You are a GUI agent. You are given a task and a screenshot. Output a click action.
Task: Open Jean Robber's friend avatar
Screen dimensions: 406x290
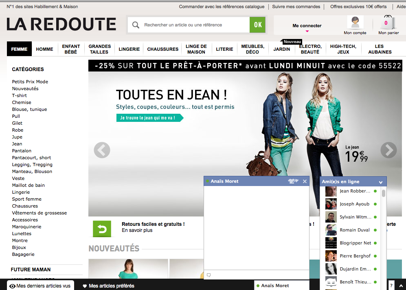pyautogui.click(x=331, y=191)
